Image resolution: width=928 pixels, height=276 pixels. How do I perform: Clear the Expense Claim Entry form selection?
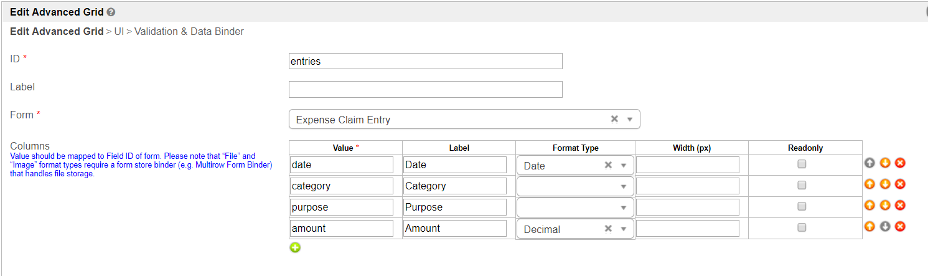tap(614, 119)
